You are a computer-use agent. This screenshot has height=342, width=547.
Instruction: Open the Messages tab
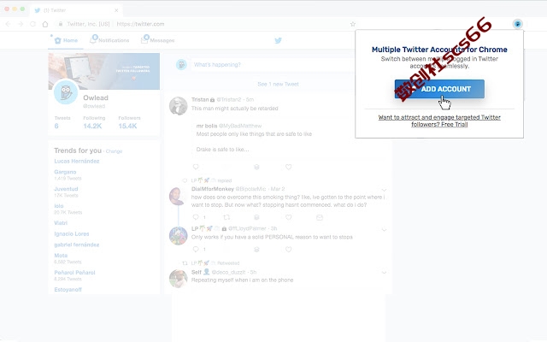[x=157, y=40]
